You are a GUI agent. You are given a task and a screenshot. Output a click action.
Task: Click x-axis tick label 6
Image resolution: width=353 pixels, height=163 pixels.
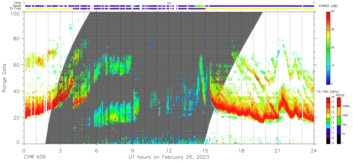pos(96,151)
